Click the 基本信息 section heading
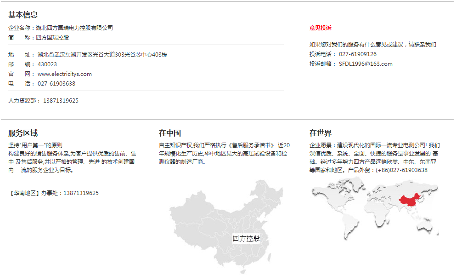Screen dimensions: 456x276 tap(23, 15)
